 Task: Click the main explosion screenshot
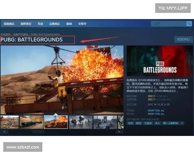(62, 80)
